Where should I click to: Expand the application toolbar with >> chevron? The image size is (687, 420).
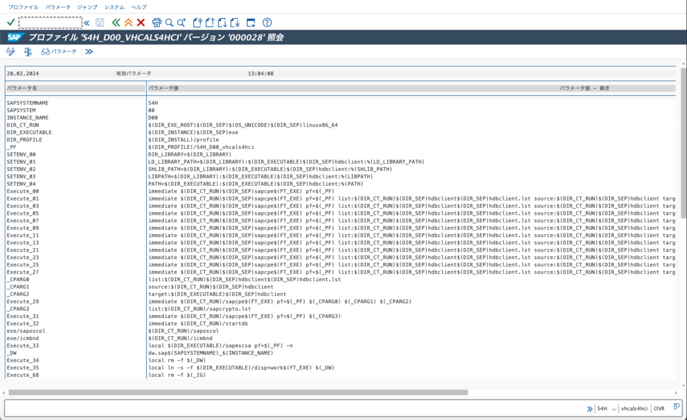click(89, 52)
